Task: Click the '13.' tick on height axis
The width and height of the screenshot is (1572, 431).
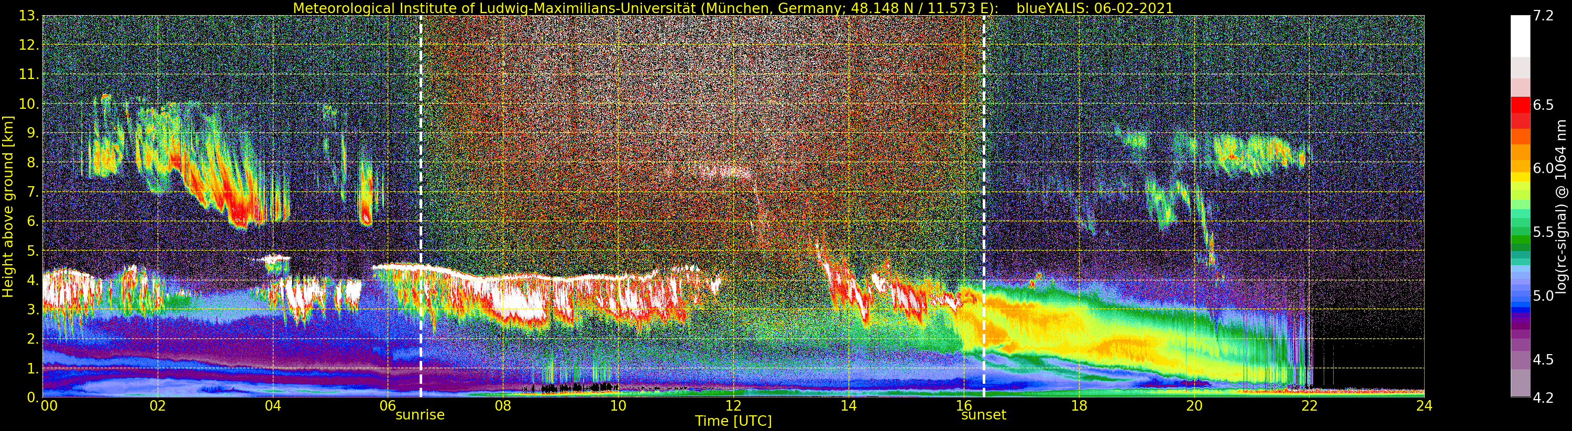Action: click(29, 16)
